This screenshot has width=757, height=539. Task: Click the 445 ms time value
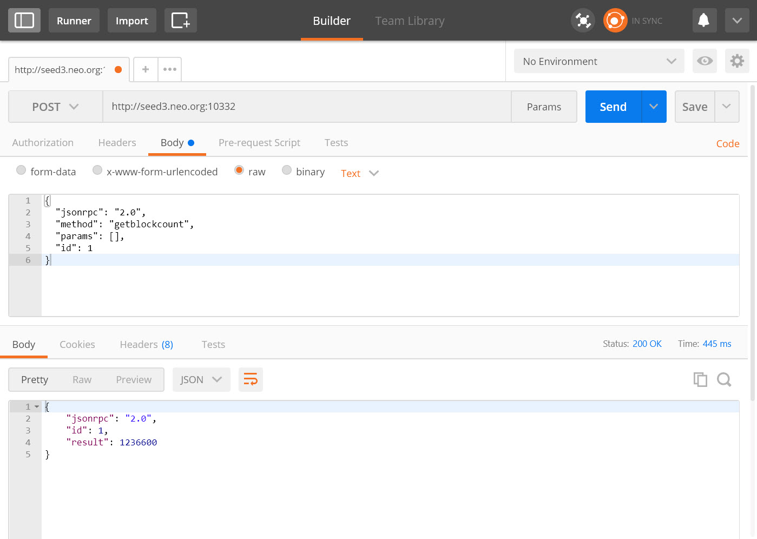(x=717, y=344)
